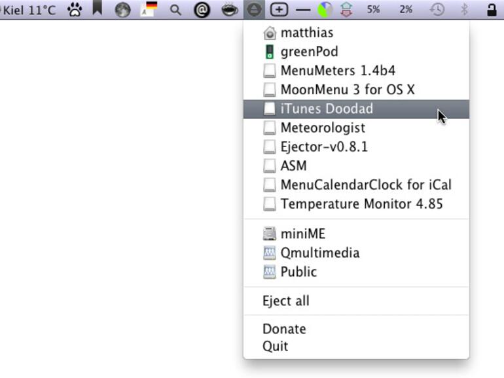Eject the greenPod device
The width and height of the screenshot is (504, 378).
pyautogui.click(x=309, y=52)
